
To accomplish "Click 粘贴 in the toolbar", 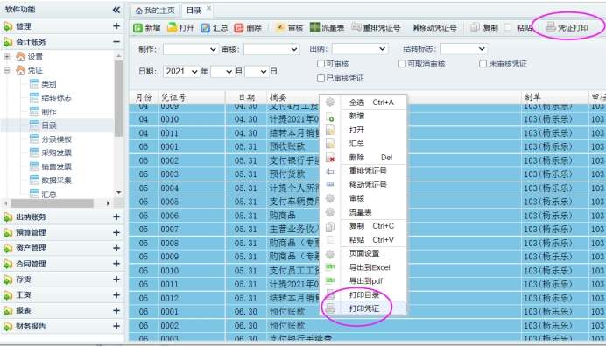I will click(x=524, y=28).
